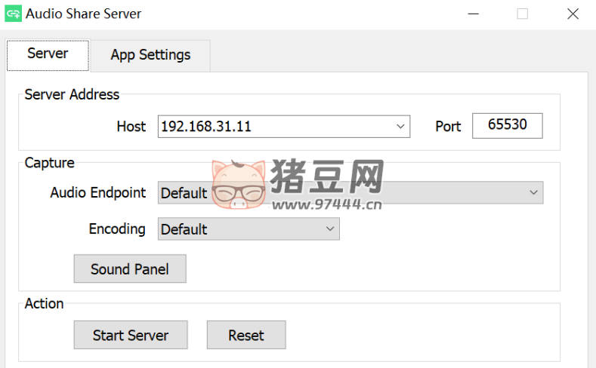Maximize the Audio Share Server window
Screen dimensions: 596x368
coord(523,14)
